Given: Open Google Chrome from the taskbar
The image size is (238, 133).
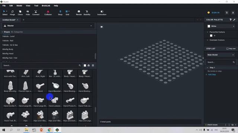Looking at the screenshot, I should click(49, 130).
